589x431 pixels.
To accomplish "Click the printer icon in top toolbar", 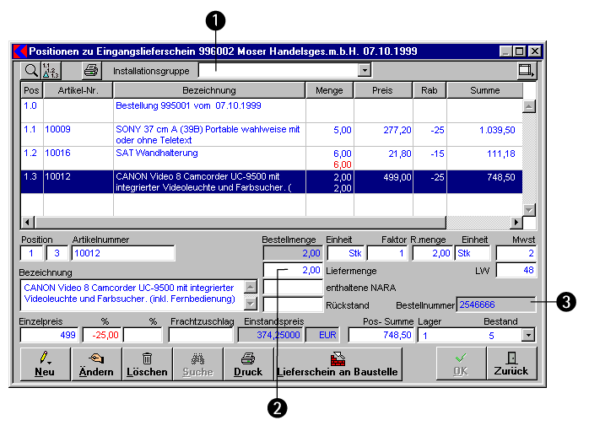I will 90,71.
